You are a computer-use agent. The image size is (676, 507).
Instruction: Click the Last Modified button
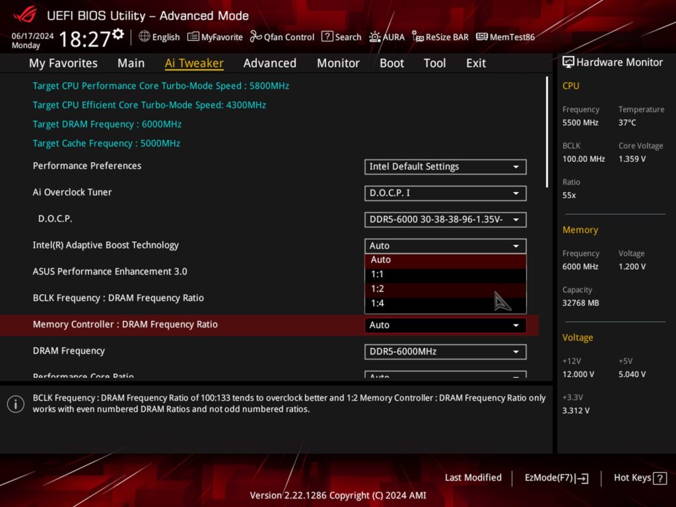coord(473,478)
